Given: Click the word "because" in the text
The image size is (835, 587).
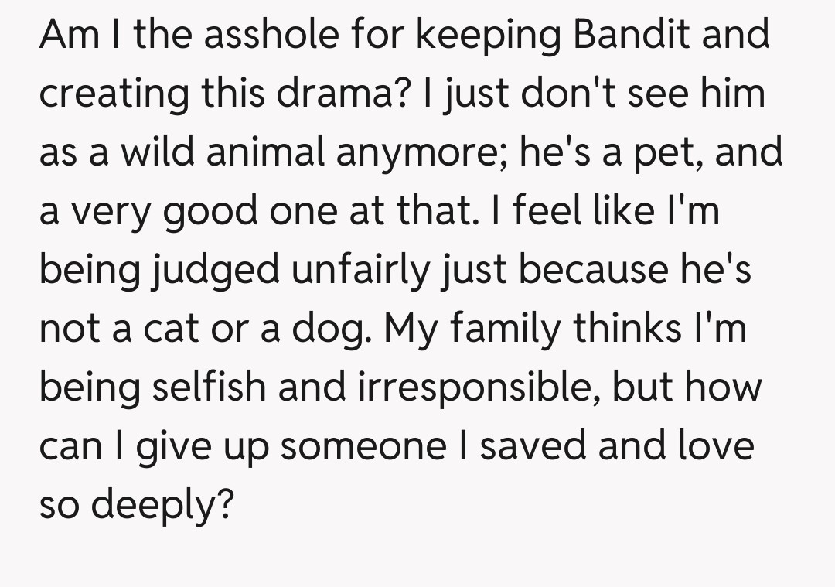Looking at the screenshot, I should (x=593, y=270).
